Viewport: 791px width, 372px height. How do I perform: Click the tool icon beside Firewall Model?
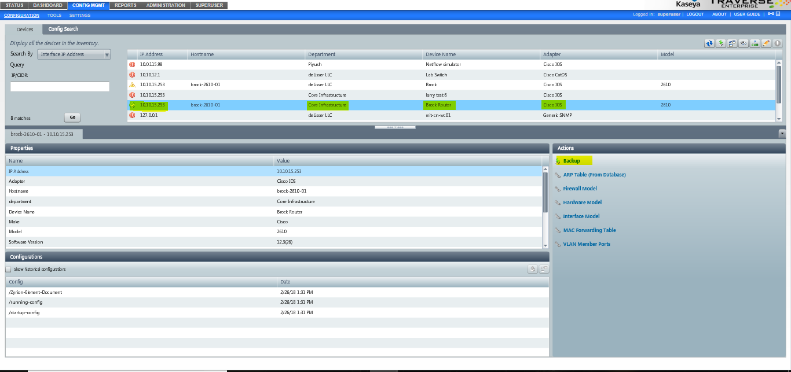558,189
